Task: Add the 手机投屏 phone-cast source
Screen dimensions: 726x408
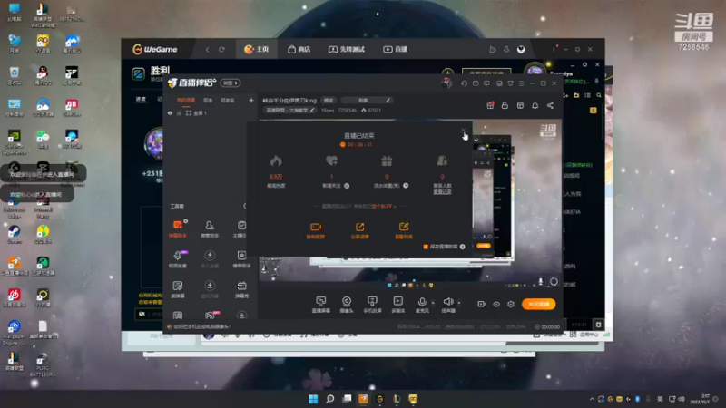Action: pos(372,305)
